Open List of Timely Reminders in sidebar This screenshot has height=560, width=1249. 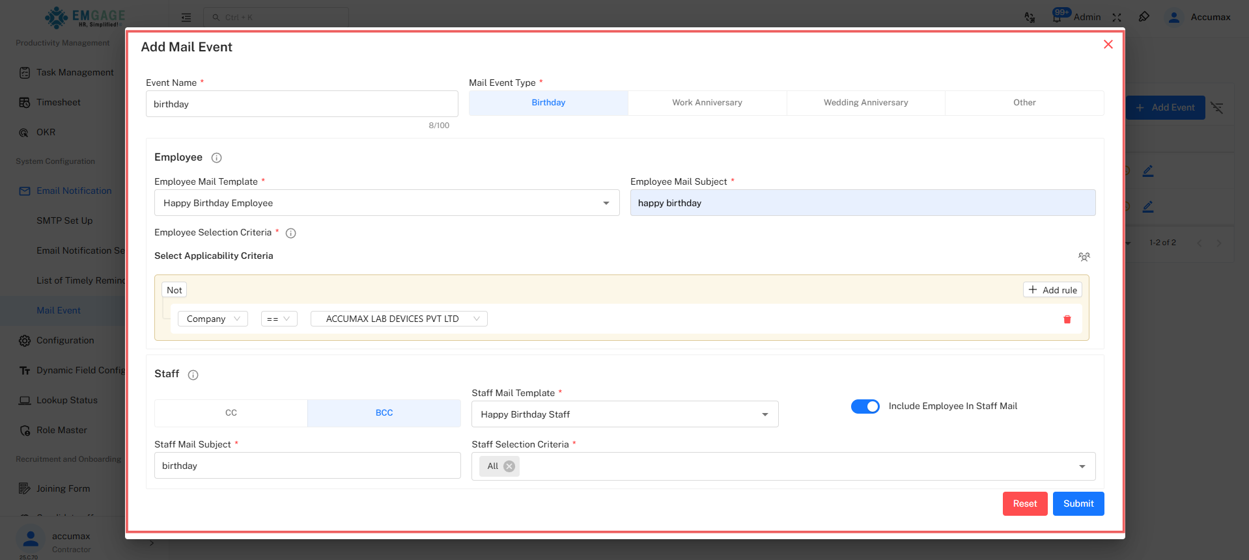pyautogui.click(x=81, y=281)
